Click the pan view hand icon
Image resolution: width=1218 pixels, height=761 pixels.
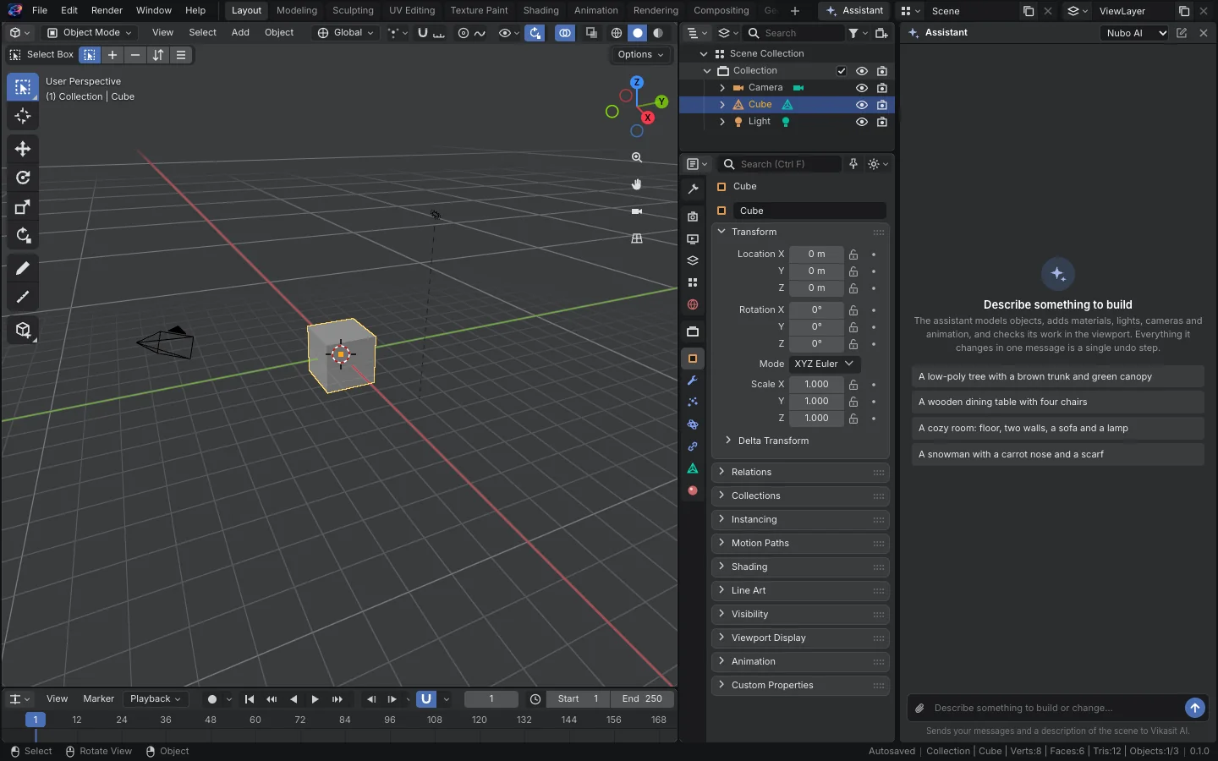click(x=637, y=184)
